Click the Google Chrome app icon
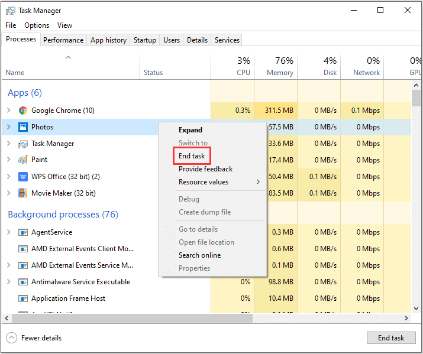The height and width of the screenshot is (354, 423). point(23,111)
